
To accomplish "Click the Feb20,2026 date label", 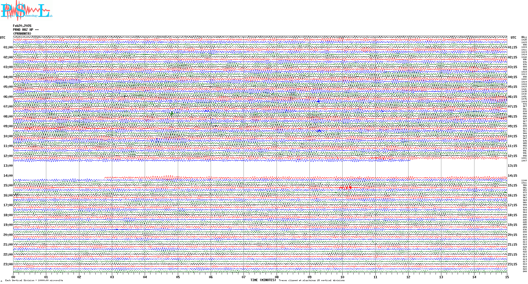I will [x=22, y=26].
